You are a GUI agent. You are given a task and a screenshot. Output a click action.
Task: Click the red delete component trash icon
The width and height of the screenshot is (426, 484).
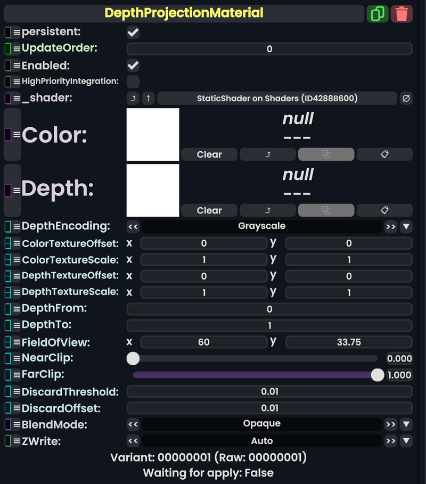(x=402, y=13)
